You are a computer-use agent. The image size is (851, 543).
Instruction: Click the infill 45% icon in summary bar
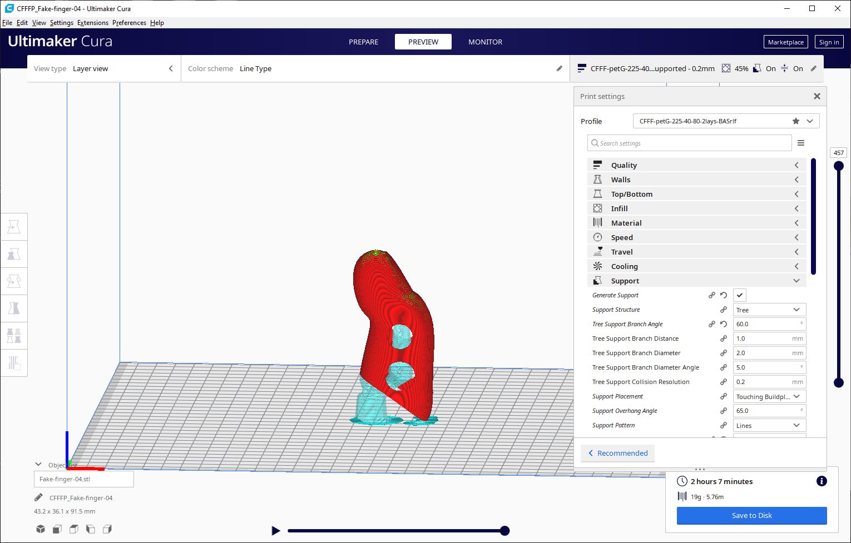pos(726,68)
